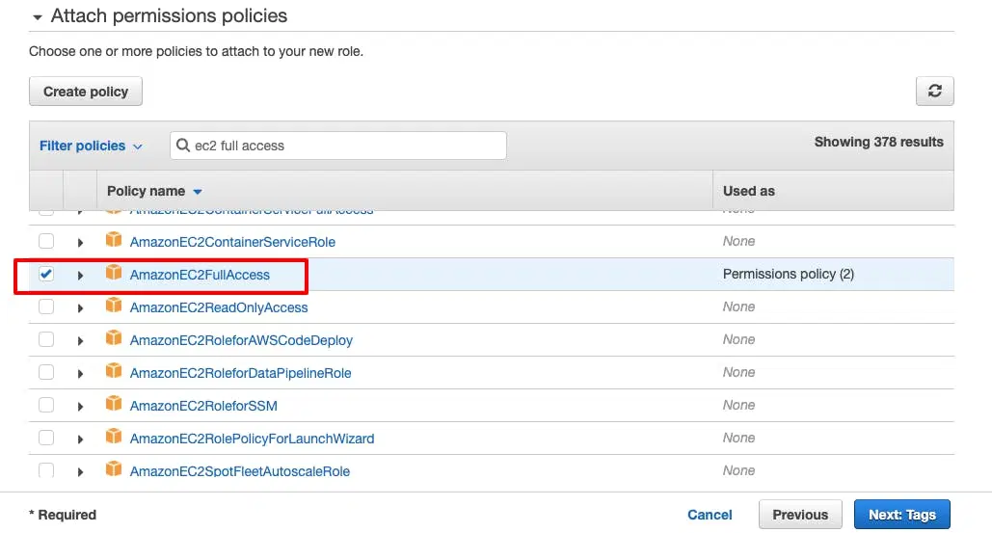The width and height of the screenshot is (992, 533).
Task: Click the Cancel link
Action: [710, 515]
